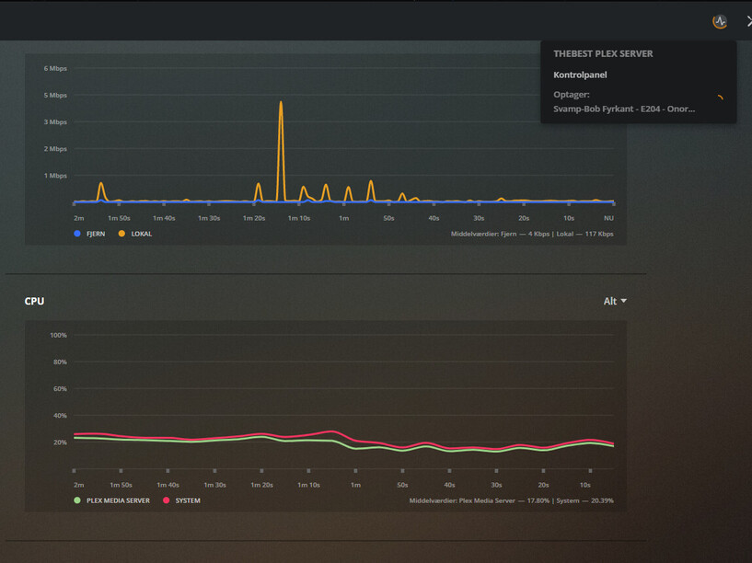Open the Svamp-Bob Fyrkant recording entry

pos(624,109)
